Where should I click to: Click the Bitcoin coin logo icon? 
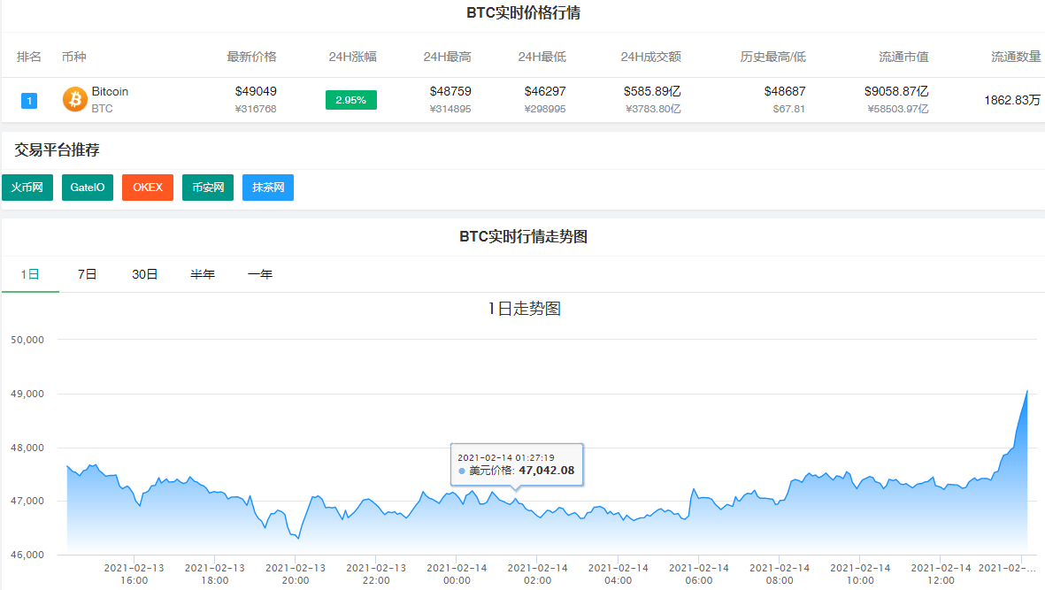[x=73, y=100]
